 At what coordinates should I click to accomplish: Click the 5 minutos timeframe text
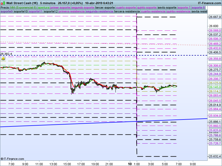pyautogui.click(x=48, y=3)
